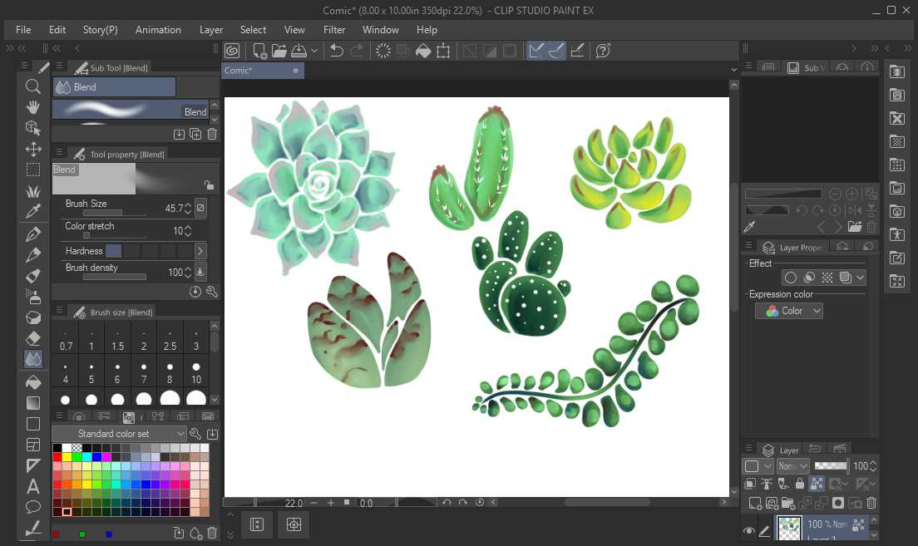Toggle the Lock layer icon
Viewport: 918px width, 546px height.
(x=800, y=484)
